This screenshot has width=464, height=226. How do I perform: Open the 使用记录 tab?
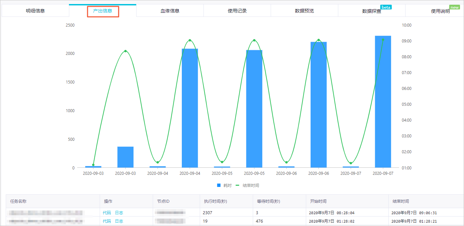[237, 11]
